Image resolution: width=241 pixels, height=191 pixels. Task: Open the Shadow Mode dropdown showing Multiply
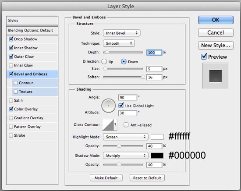(x=126, y=156)
